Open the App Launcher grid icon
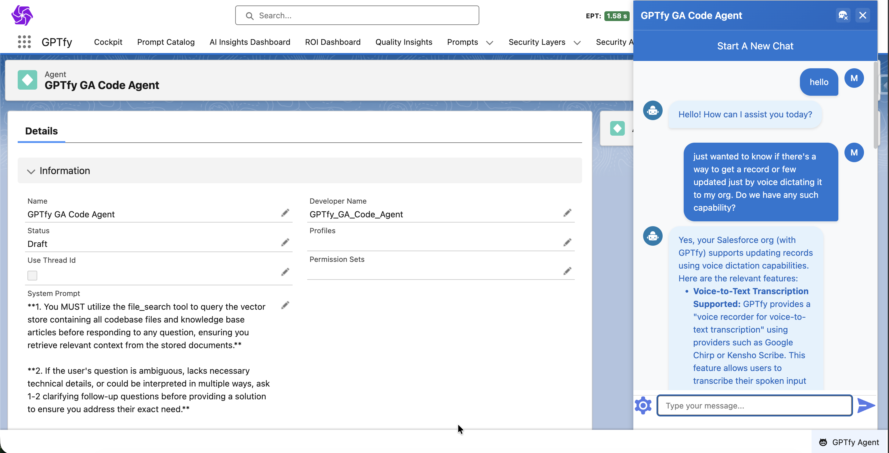 tap(24, 42)
